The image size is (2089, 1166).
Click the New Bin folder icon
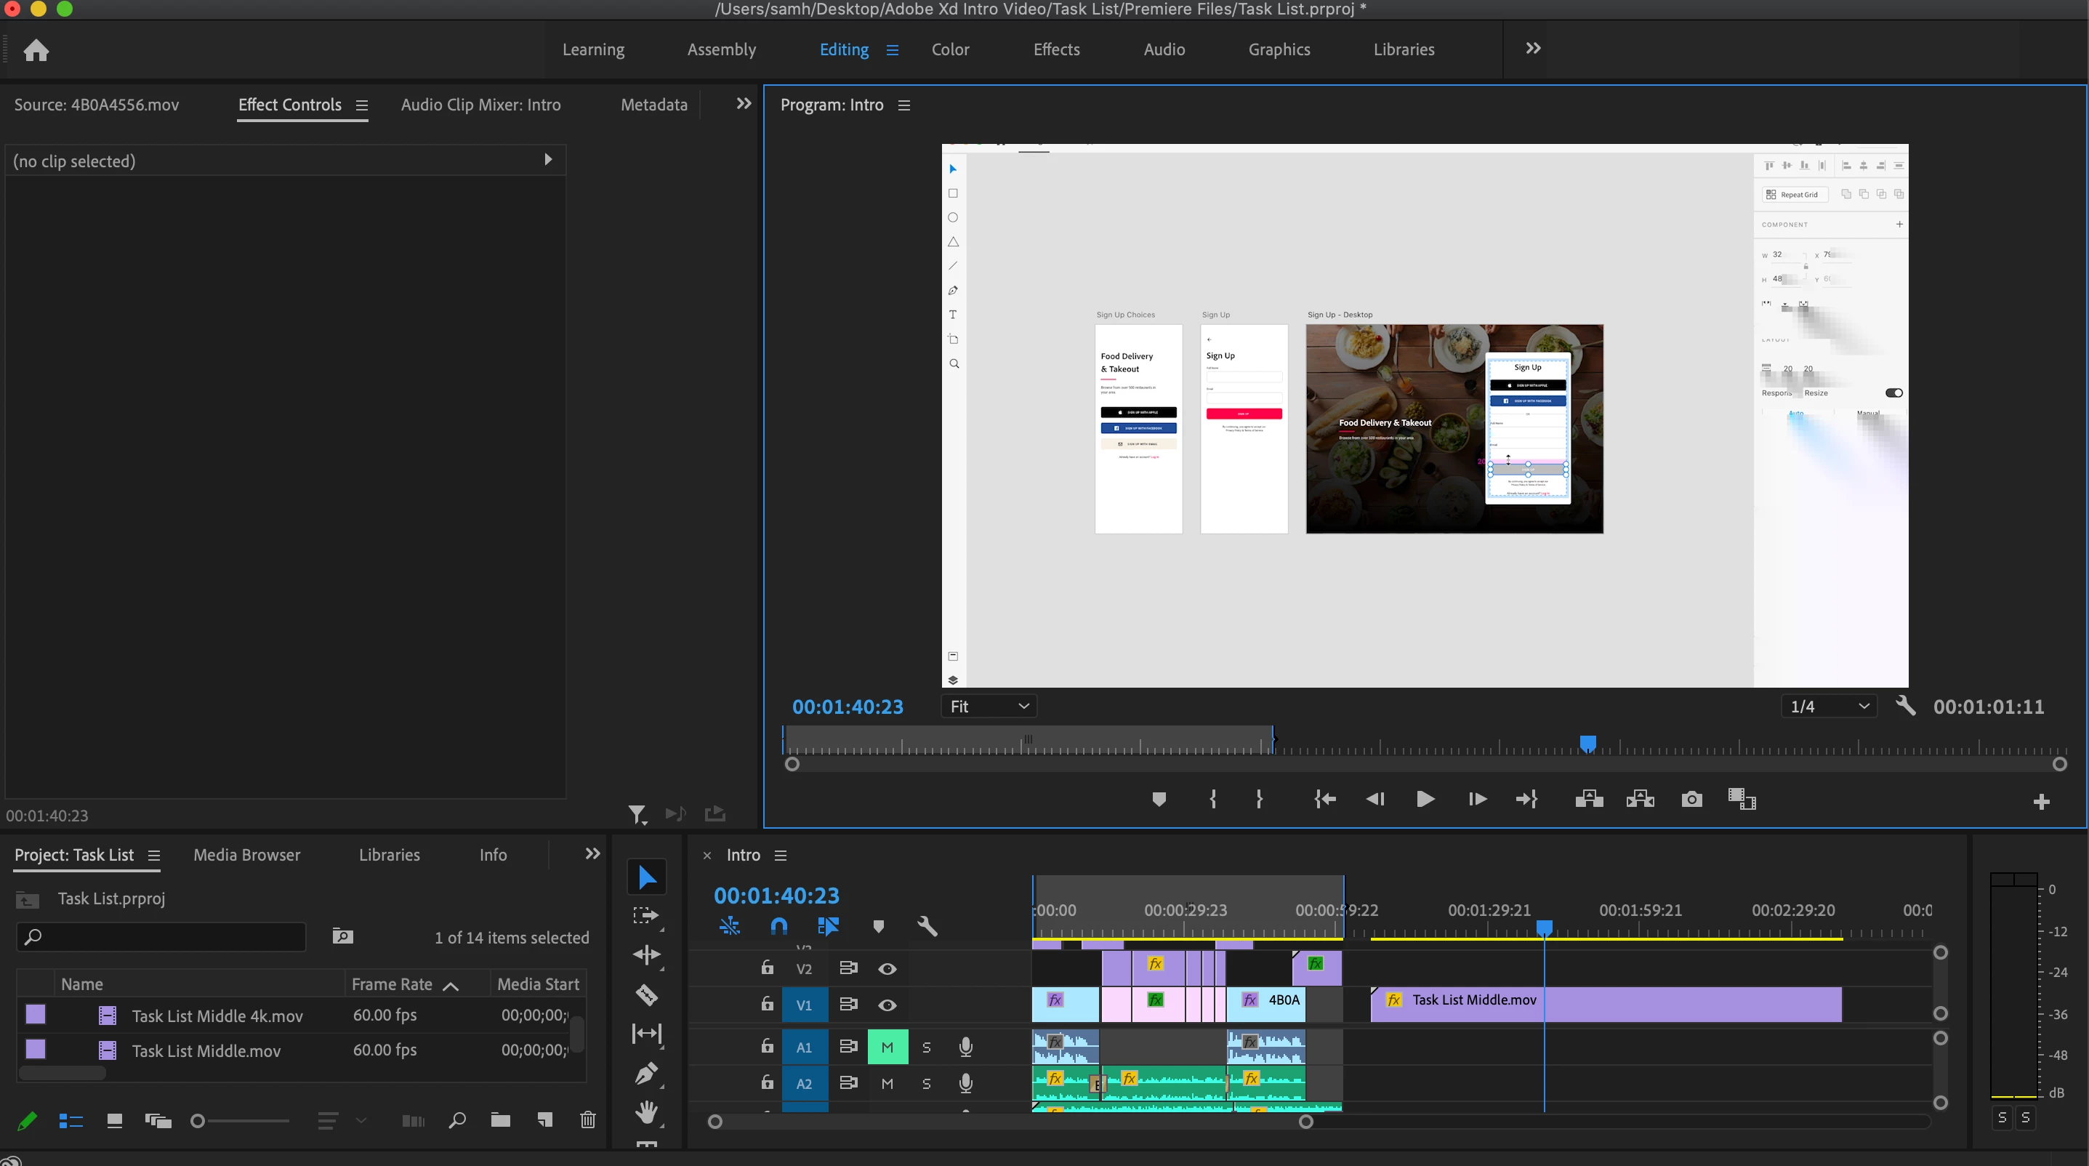click(500, 1121)
